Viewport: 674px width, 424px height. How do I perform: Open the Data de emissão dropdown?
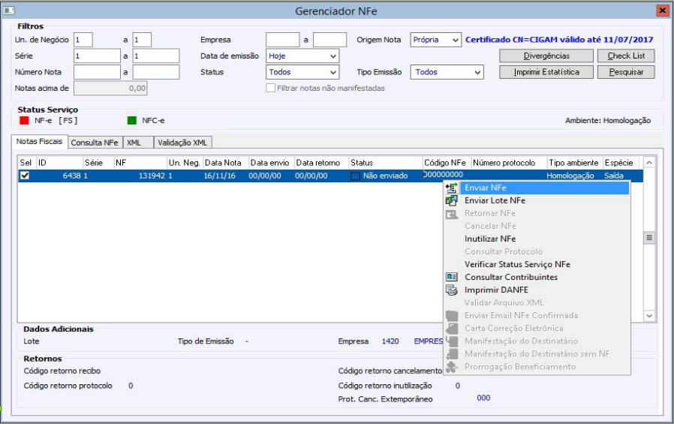tap(333, 56)
